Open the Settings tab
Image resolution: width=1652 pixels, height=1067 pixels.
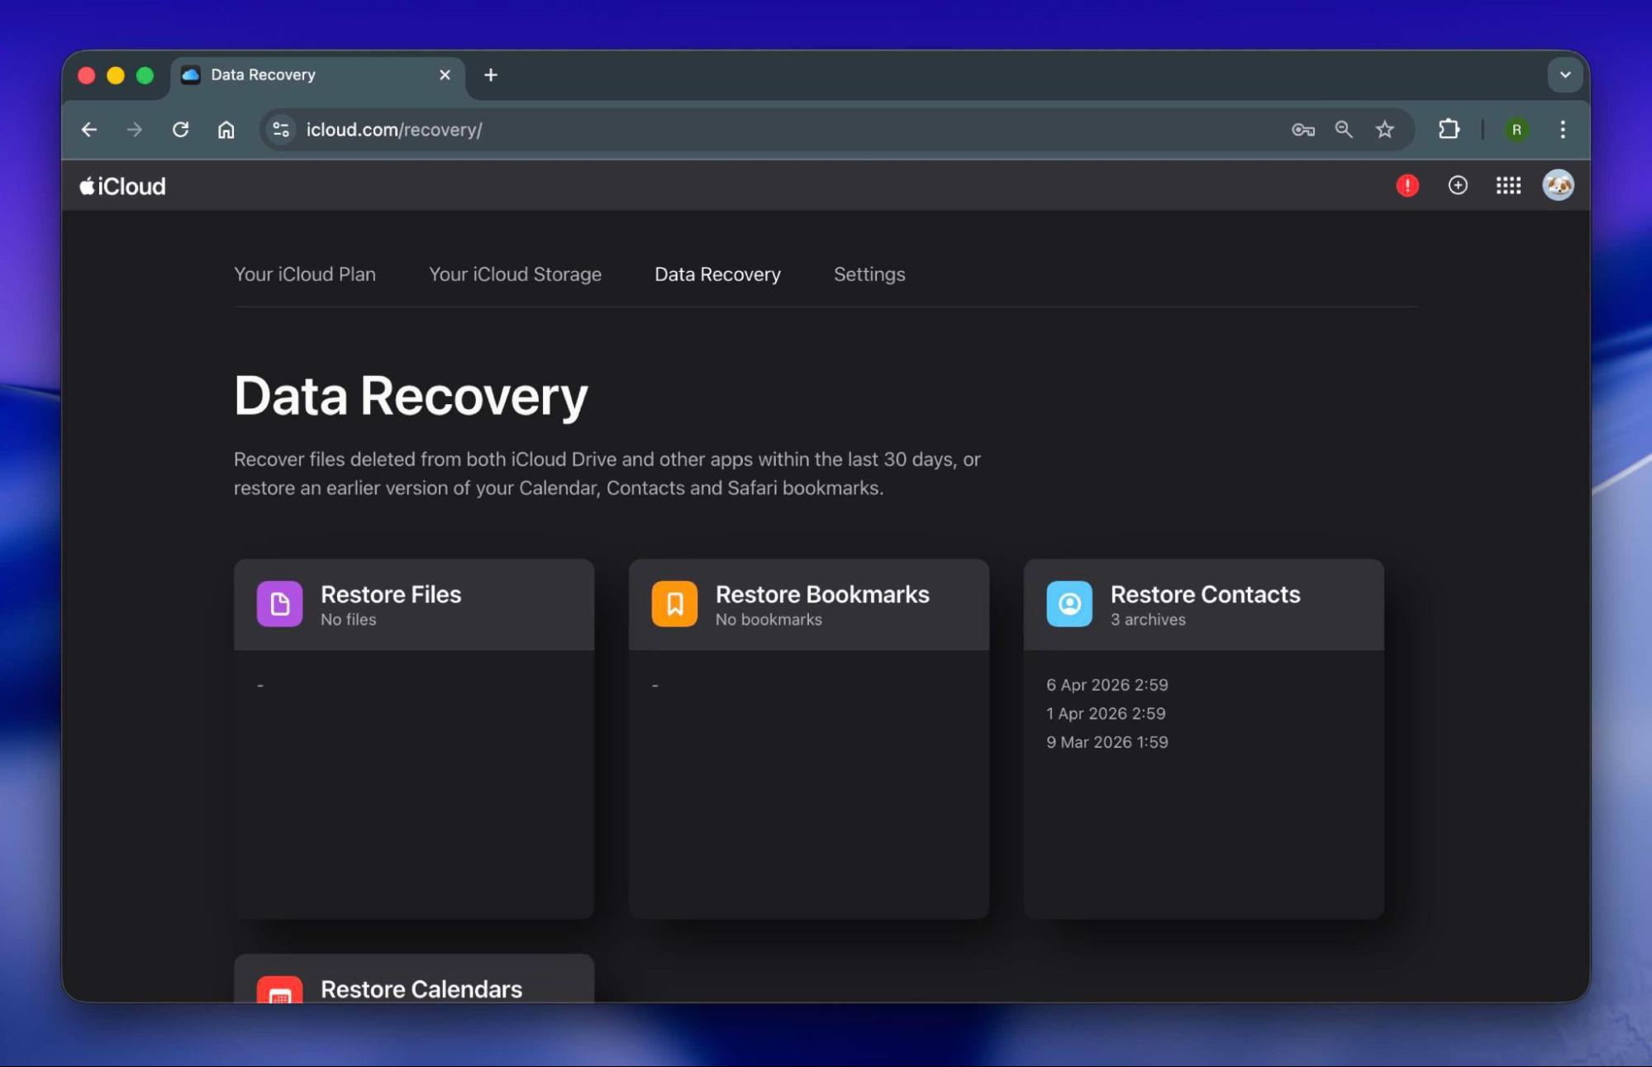pos(869,274)
